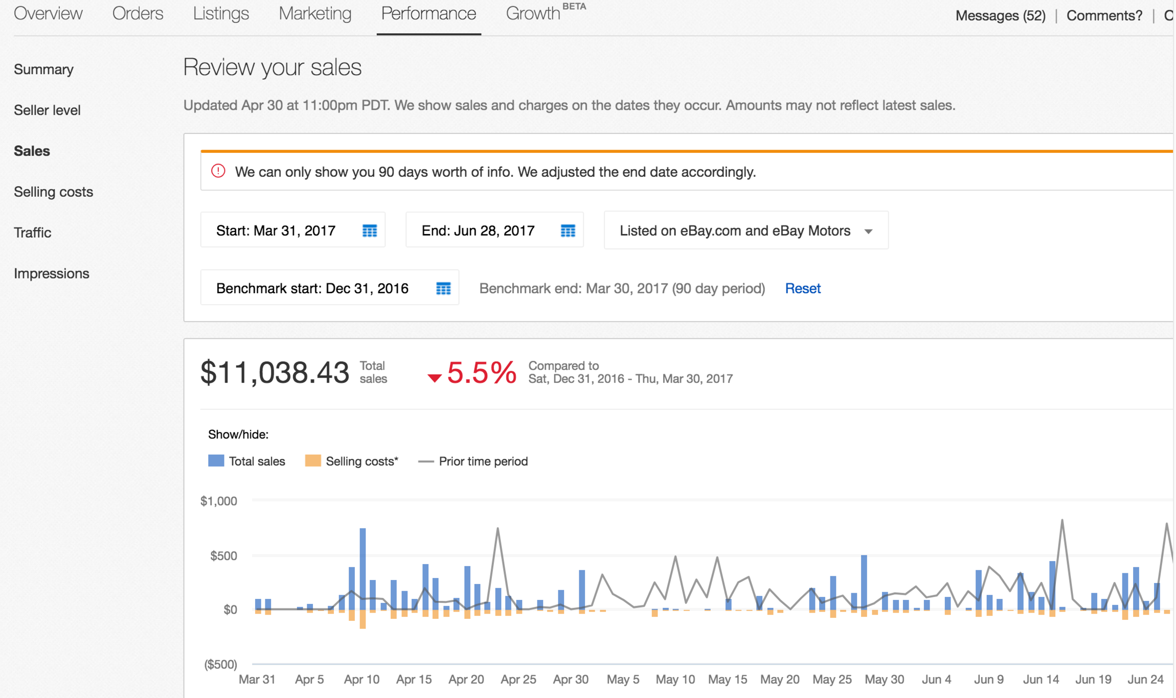Switch to the Orders tab
The height and width of the screenshot is (698, 1176).
138,14
